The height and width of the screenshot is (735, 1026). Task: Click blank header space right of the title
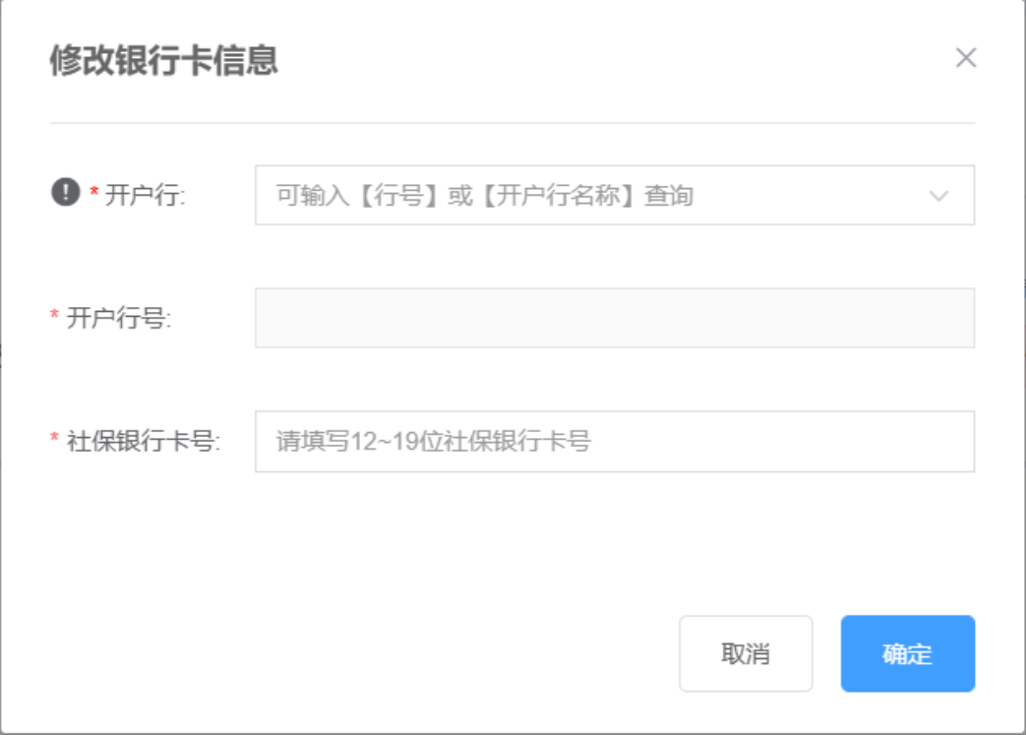click(610, 60)
